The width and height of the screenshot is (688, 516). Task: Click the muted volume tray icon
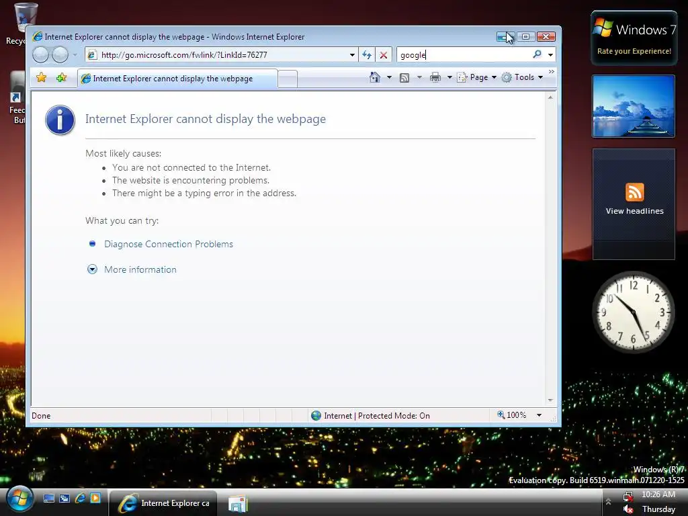pyautogui.click(x=628, y=509)
